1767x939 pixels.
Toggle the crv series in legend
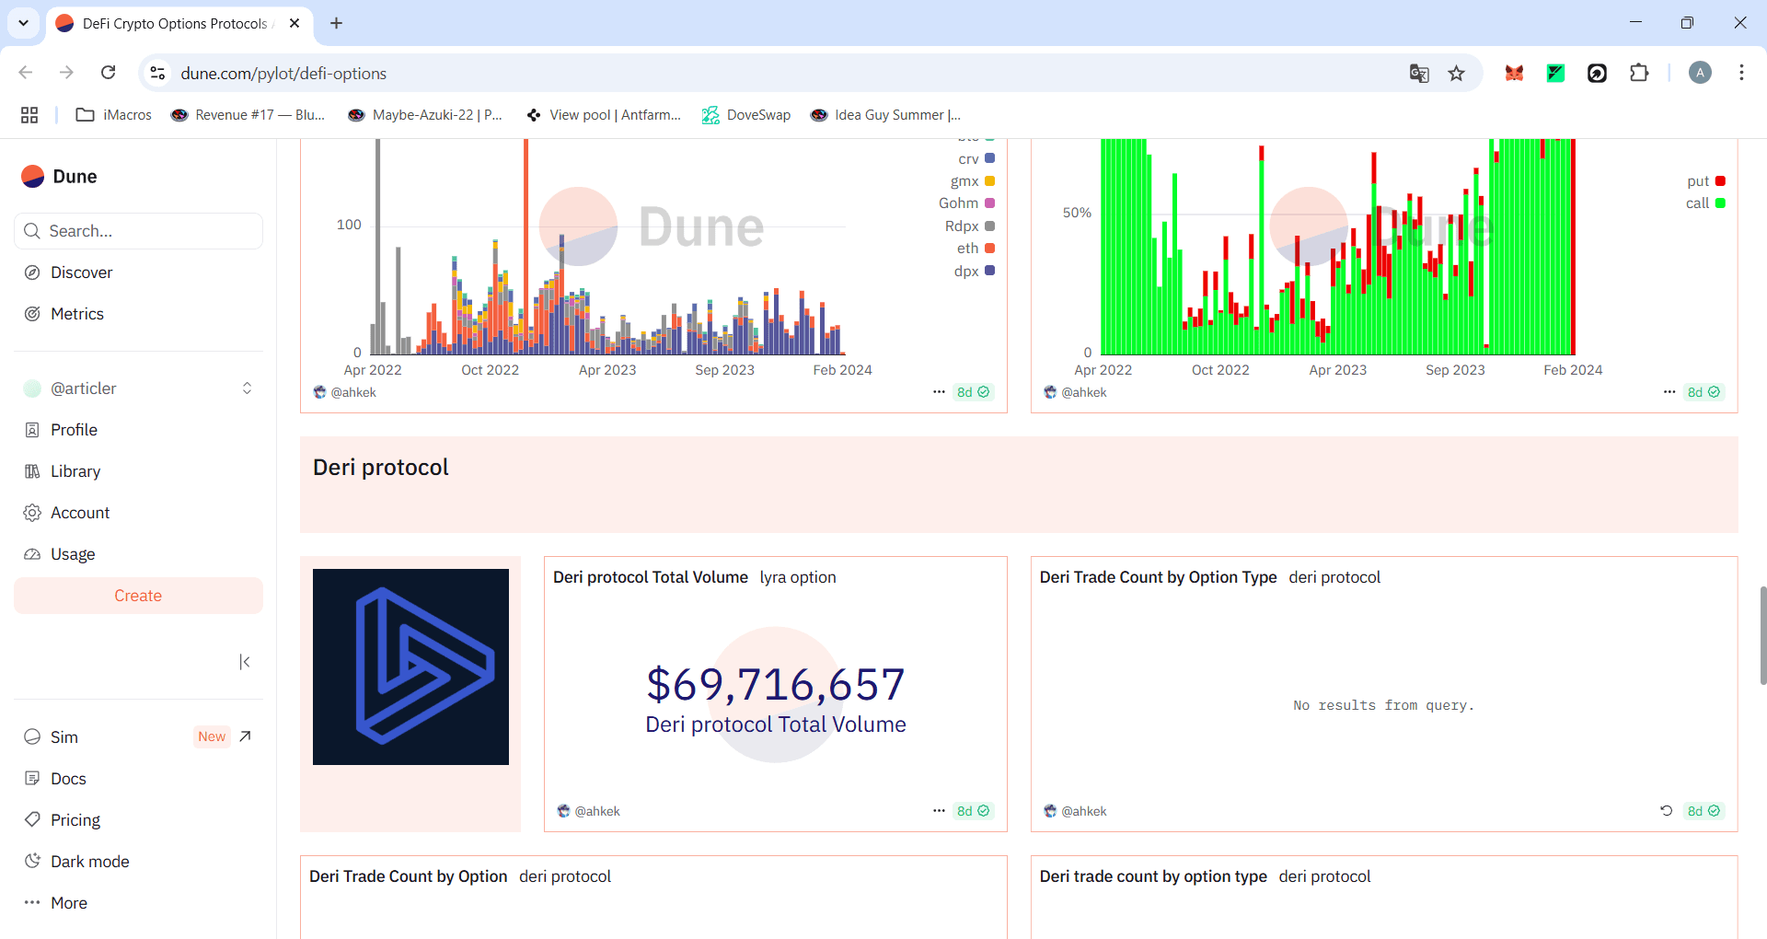pyautogui.click(x=976, y=159)
